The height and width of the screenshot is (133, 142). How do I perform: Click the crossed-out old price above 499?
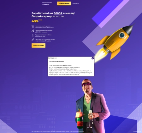click(x=40, y=20)
